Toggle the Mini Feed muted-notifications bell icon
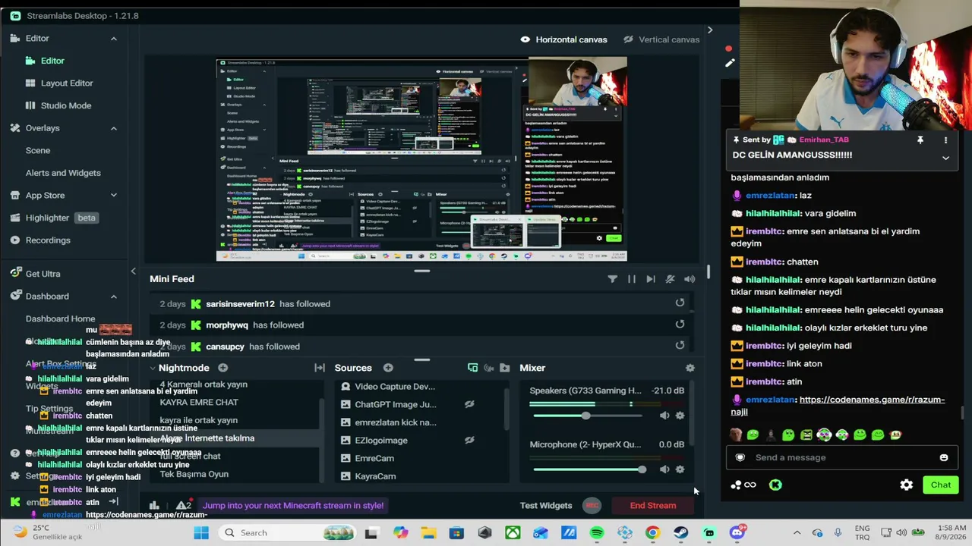The image size is (972, 546). click(x=670, y=279)
